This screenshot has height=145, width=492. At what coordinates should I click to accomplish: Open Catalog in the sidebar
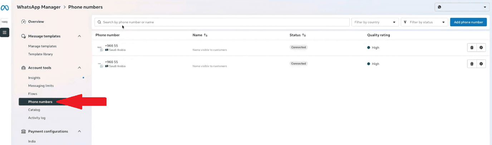(34, 110)
